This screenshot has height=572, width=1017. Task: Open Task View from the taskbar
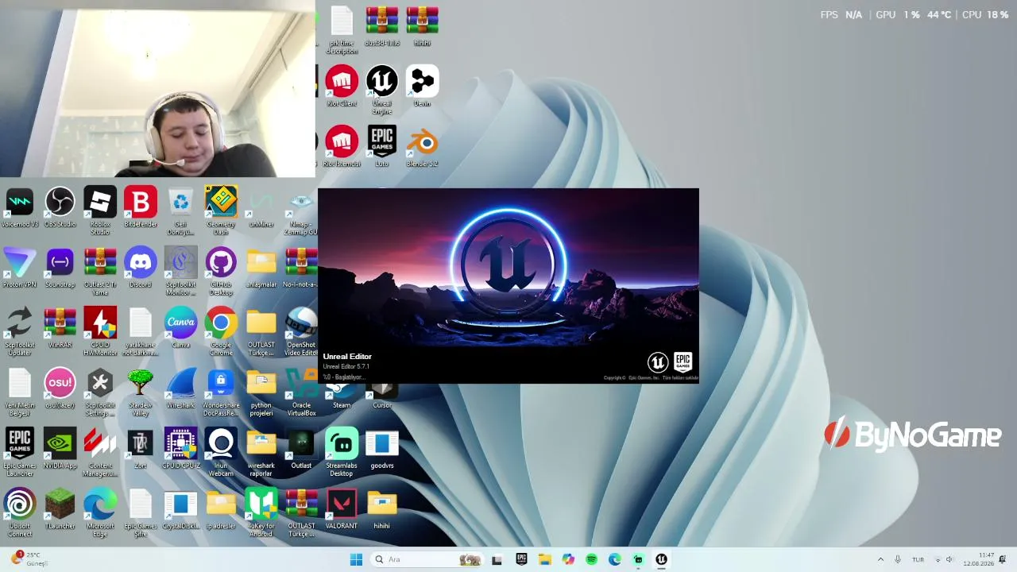click(x=497, y=559)
